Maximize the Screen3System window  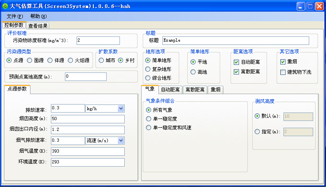310,6
